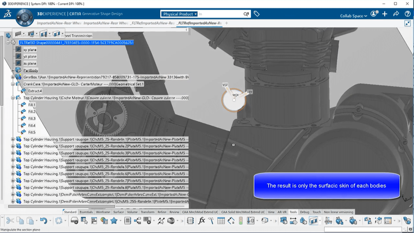Image resolution: width=414 pixels, height=233 pixels.
Task: Click the tag icon next to search
Action: 256,14
